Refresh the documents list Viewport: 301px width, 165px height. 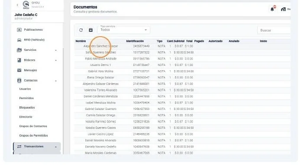coord(81,30)
